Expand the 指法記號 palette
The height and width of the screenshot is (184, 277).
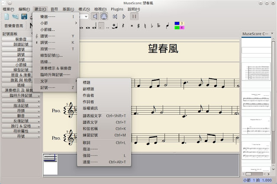[21, 106]
